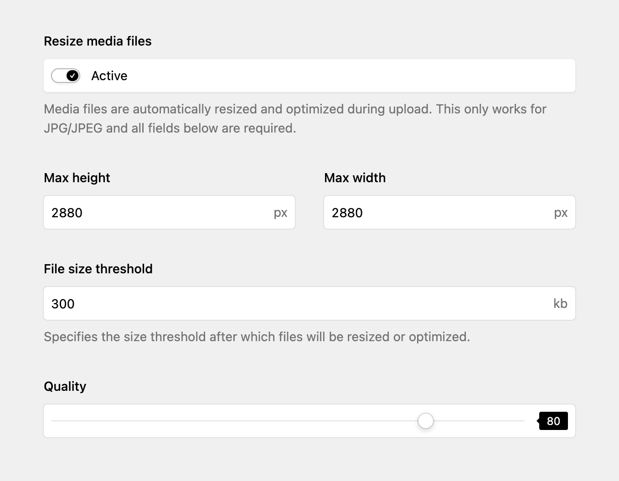This screenshot has height=481, width=619.
Task: Click the JPG/JPEG description text
Action: pos(295,118)
